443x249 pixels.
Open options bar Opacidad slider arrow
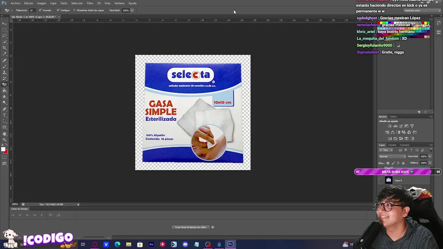coord(132,10)
